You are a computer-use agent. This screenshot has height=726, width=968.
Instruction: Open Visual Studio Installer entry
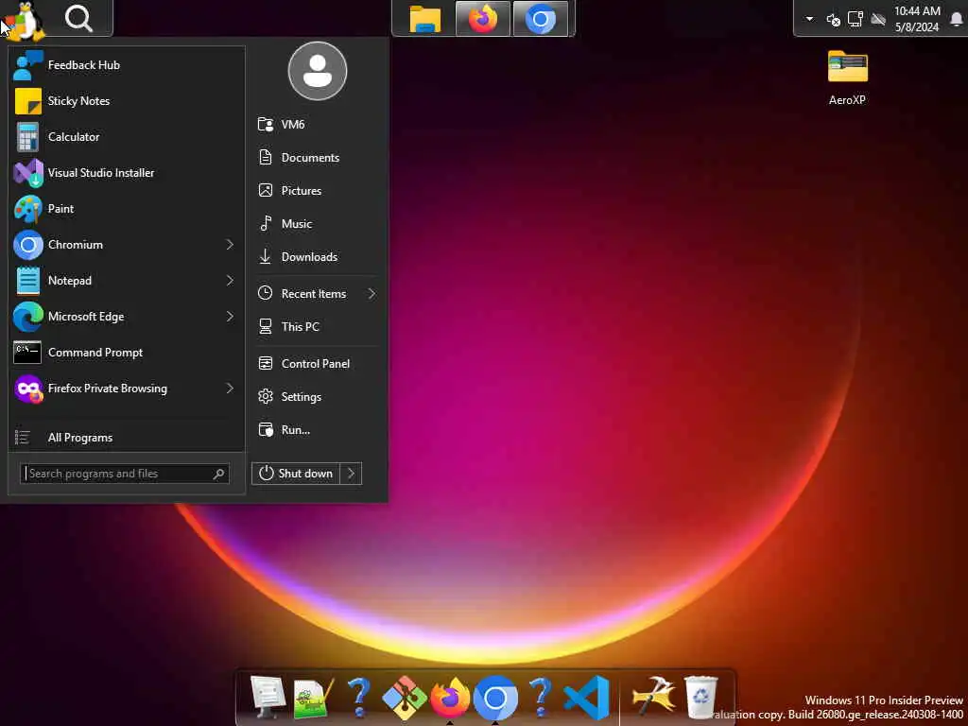(127, 172)
